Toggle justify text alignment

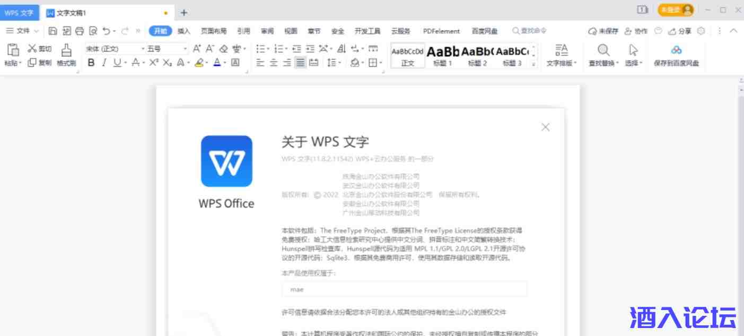pyautogui.click(x=300, y=63)
